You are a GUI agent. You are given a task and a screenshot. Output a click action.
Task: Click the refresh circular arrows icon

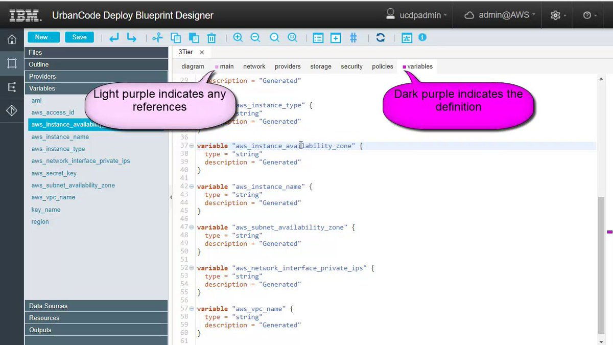coord(380,37)
